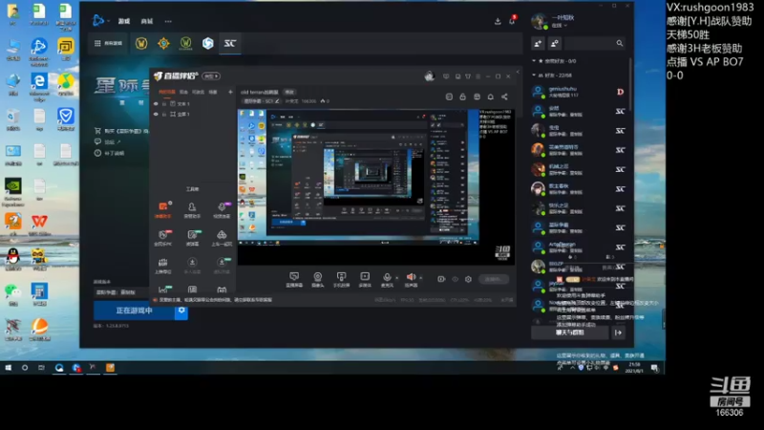Add a mobile screen cast source
This screenshot has width=764, height=430.
point(341,279)
